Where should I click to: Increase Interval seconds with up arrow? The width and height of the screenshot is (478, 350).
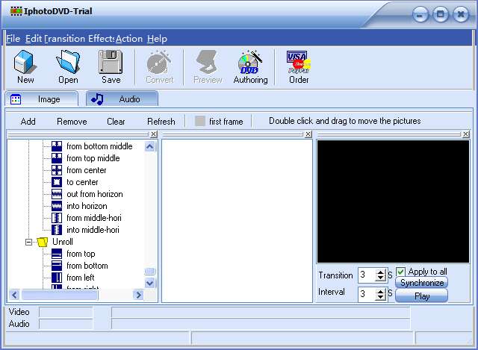click(x=380, y=291)
